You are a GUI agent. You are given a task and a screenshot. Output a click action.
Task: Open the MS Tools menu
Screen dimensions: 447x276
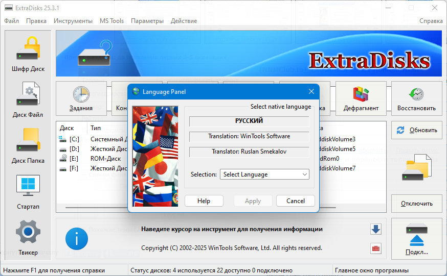111,21
